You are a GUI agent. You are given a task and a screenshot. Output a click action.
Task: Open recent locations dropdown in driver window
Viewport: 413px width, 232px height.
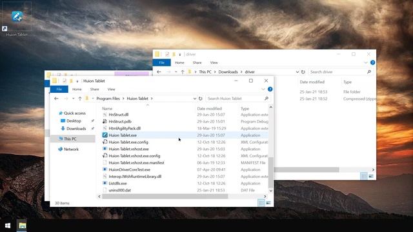(x=176, y=72)
